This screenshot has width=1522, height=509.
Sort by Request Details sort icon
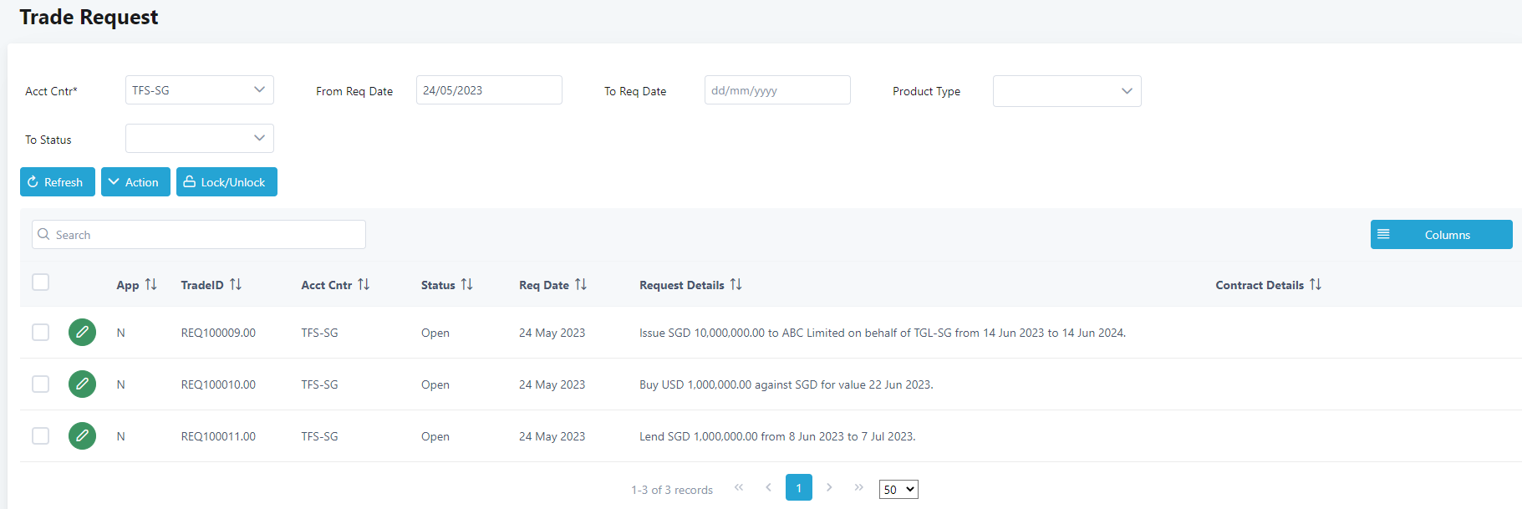pyautogui.click(x=736, y=285)
